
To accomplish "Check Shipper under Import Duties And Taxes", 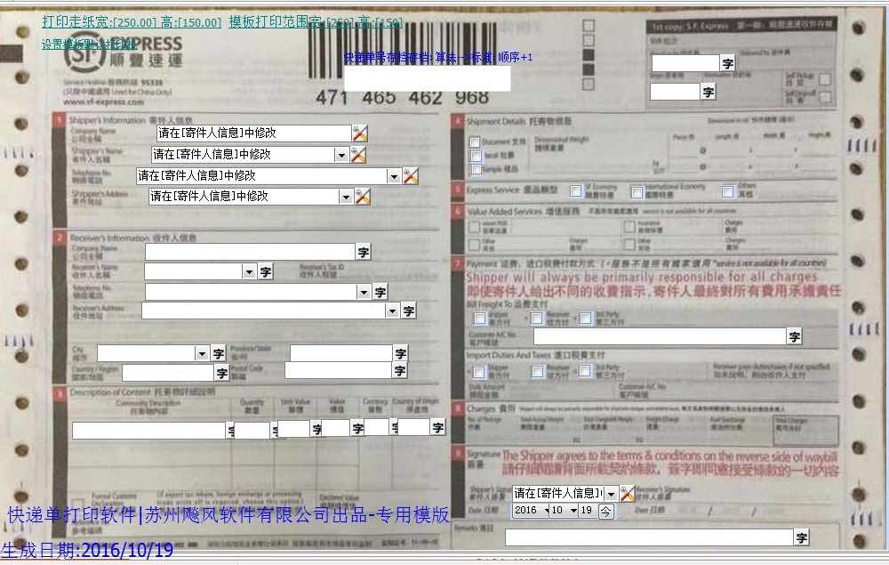I will tap(479, 372).
